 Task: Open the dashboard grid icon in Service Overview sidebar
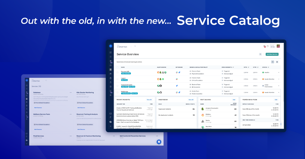click(111, 52)
